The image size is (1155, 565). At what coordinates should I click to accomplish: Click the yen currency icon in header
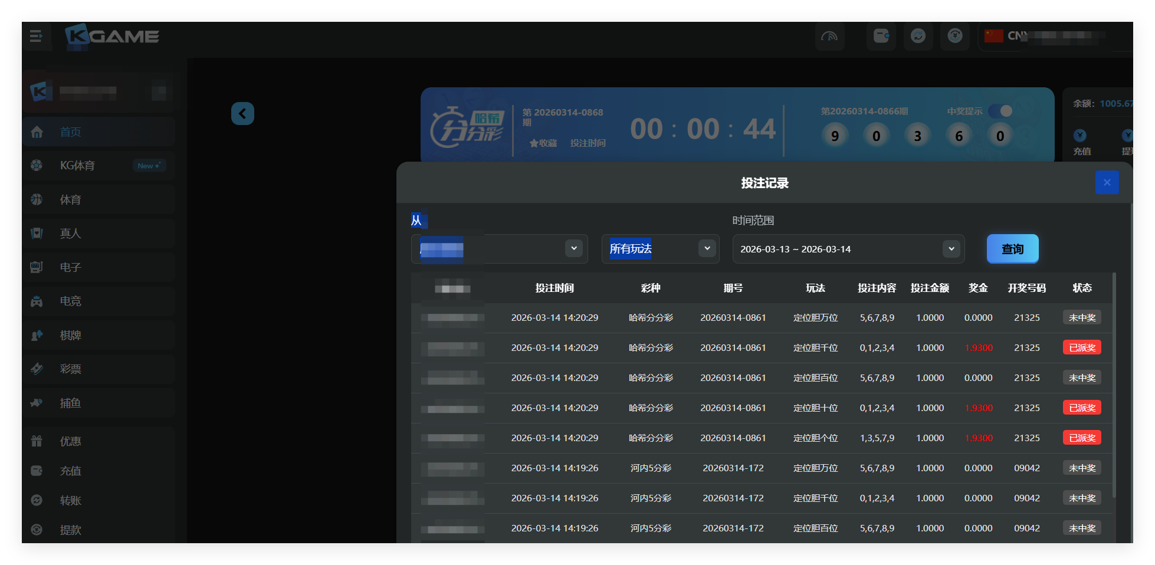(x=955, y=37)
